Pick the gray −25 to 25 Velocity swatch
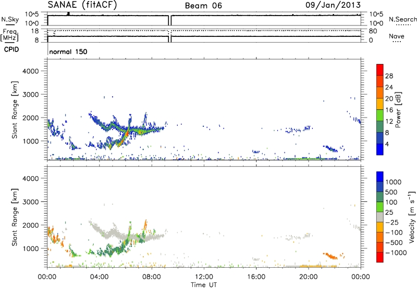 point(380,217)
